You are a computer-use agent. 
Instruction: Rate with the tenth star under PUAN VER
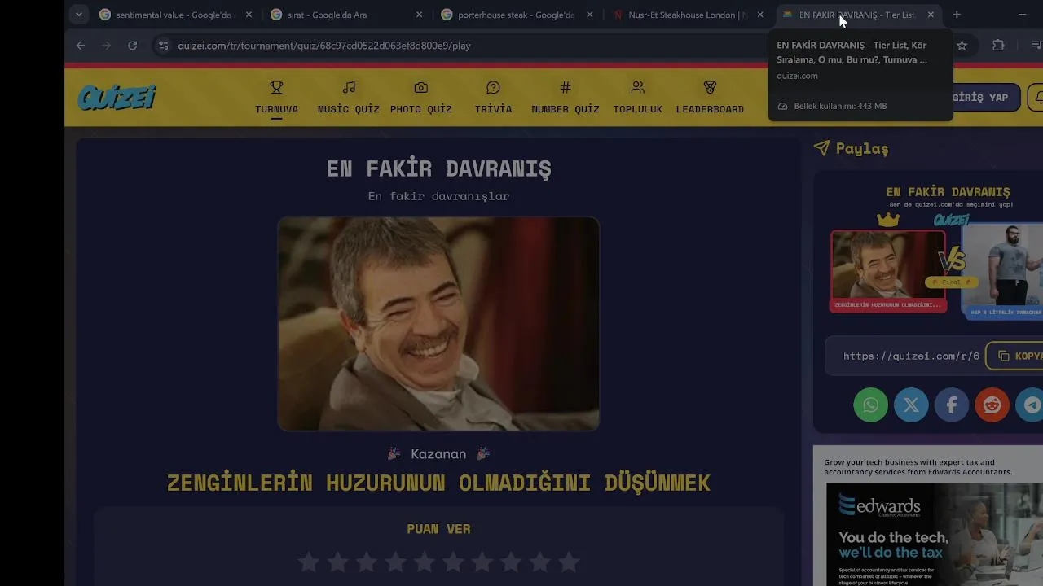tap(570, 562)
